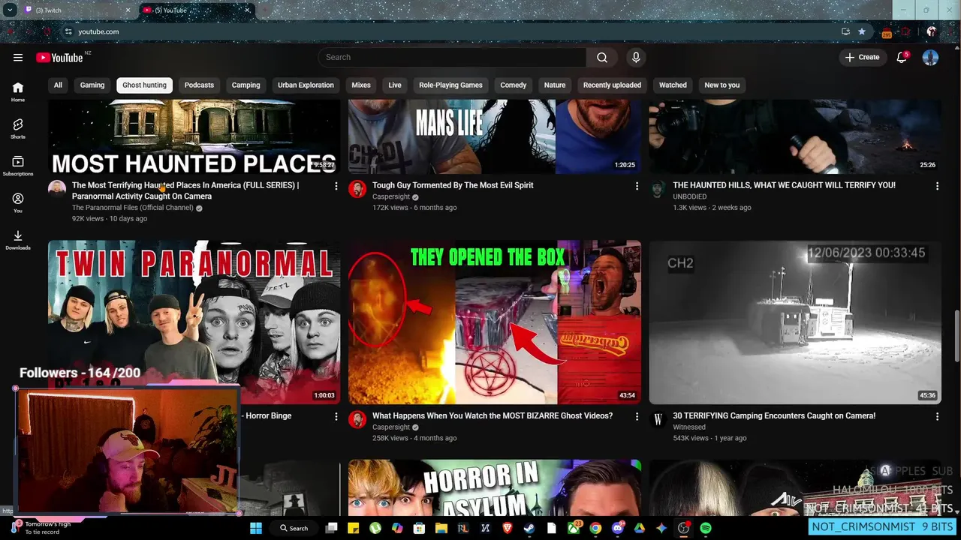Open options menu for MOST BIZARRE Ghost Videos
The width and height of the screenshot is (961, 540).
coord(637,416)
